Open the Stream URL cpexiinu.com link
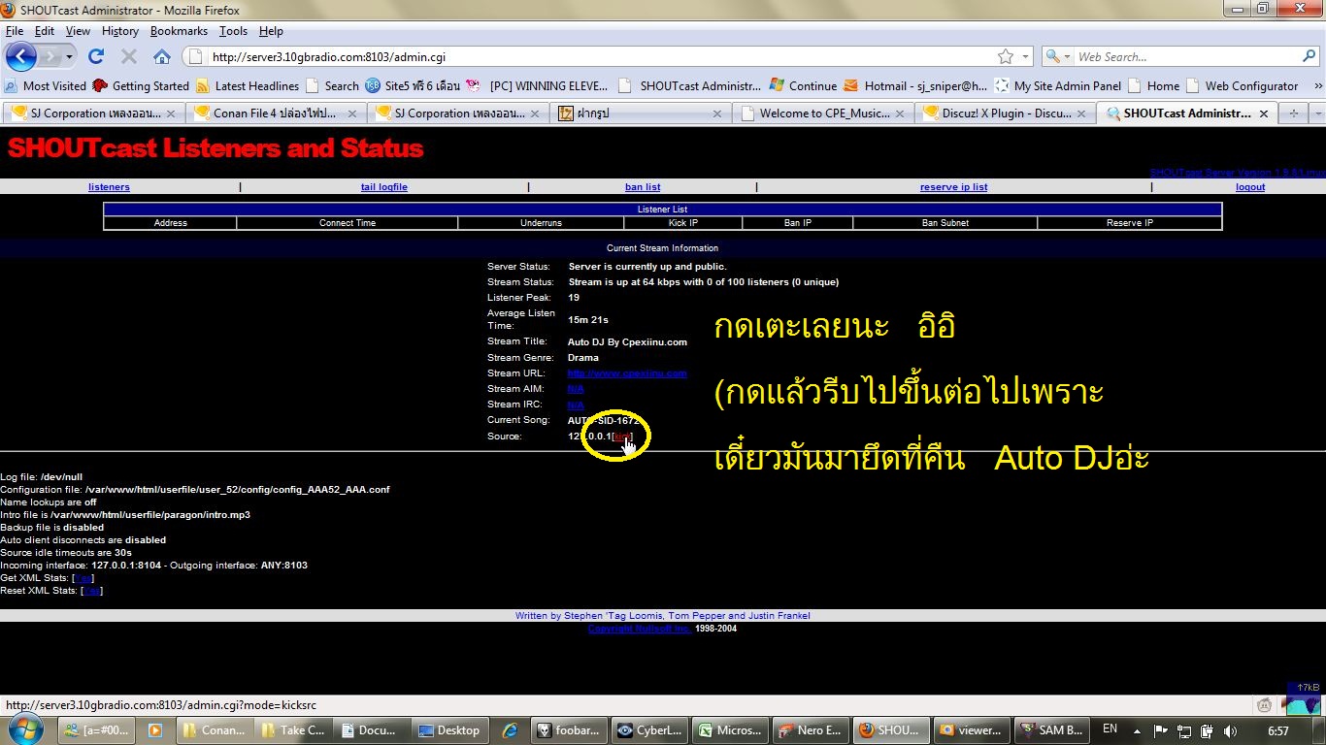This screenshot has width=1326, height=745. [x=627, y=373]
